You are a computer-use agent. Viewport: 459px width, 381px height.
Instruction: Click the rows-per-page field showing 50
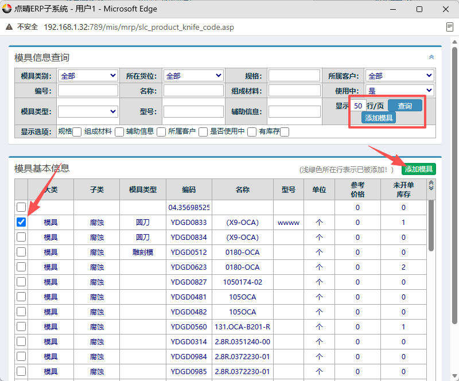coord(358,106)
